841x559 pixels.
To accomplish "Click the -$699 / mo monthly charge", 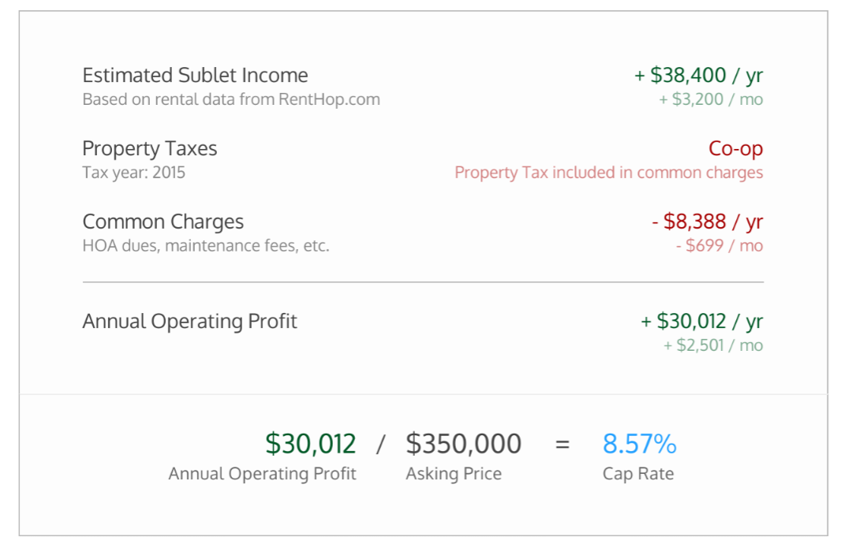I will [720, 246].
